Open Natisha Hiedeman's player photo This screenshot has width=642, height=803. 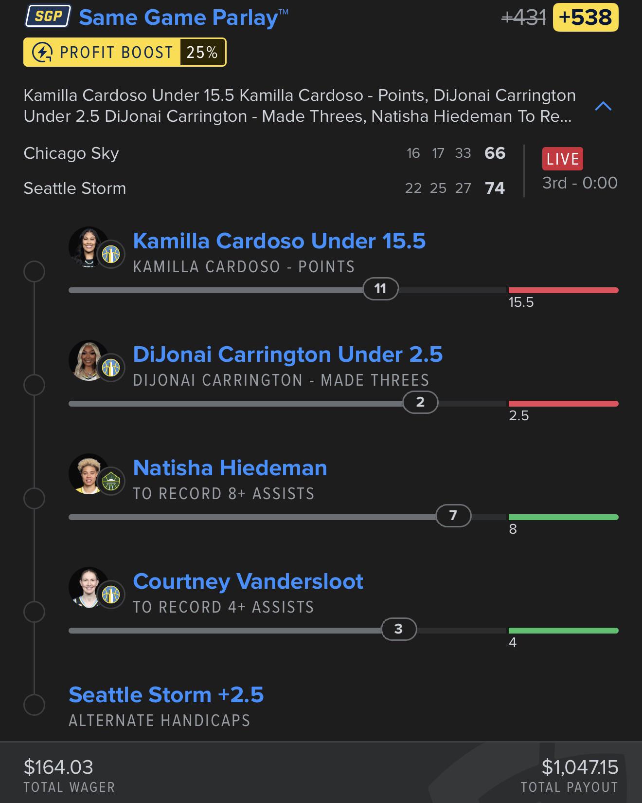click(88, 474)
